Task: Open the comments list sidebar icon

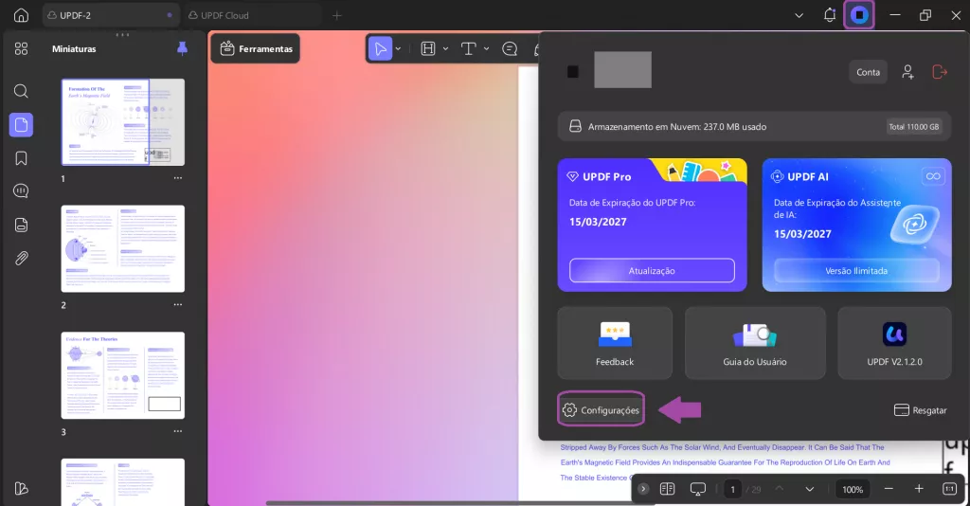Action: click(21, 191)
